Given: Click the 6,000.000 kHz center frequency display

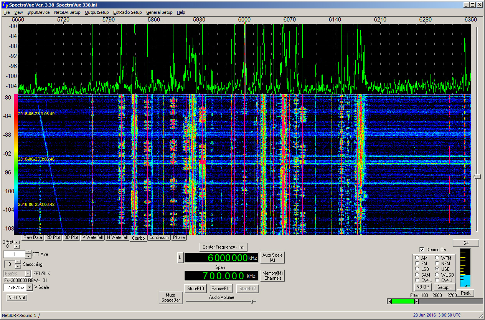Looking at the screenshot, I should pyautogui.click(x=221, y=258).
